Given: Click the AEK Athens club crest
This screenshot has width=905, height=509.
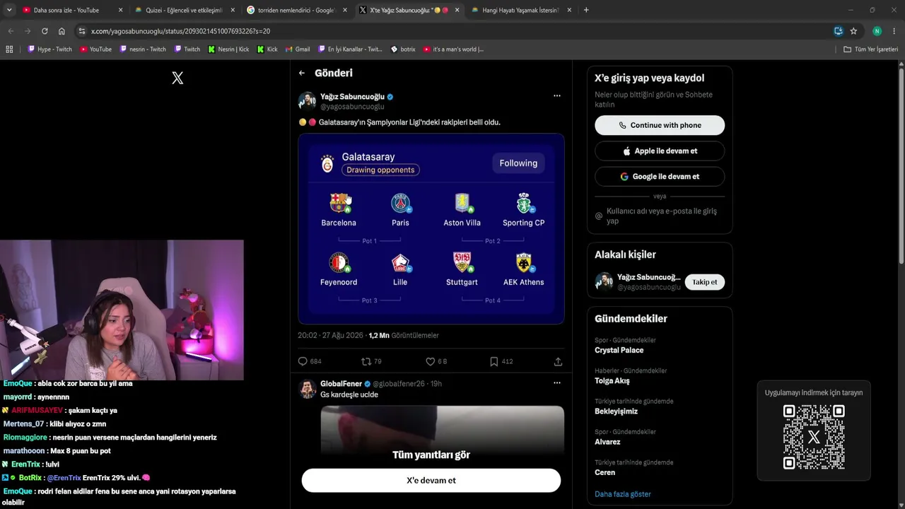Looking at the screenshot, I should click(x=524, y=262).
